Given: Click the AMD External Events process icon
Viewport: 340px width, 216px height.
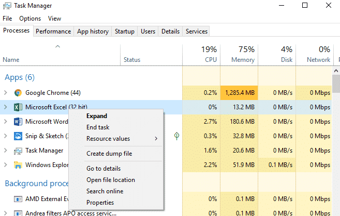Looking at the screenshot, I should pos(18,199).
